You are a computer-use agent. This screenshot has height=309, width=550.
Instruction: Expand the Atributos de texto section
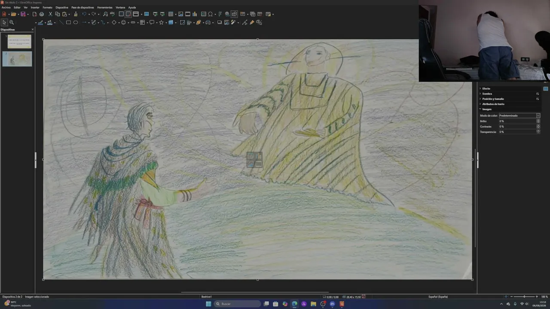coord(493,104)
